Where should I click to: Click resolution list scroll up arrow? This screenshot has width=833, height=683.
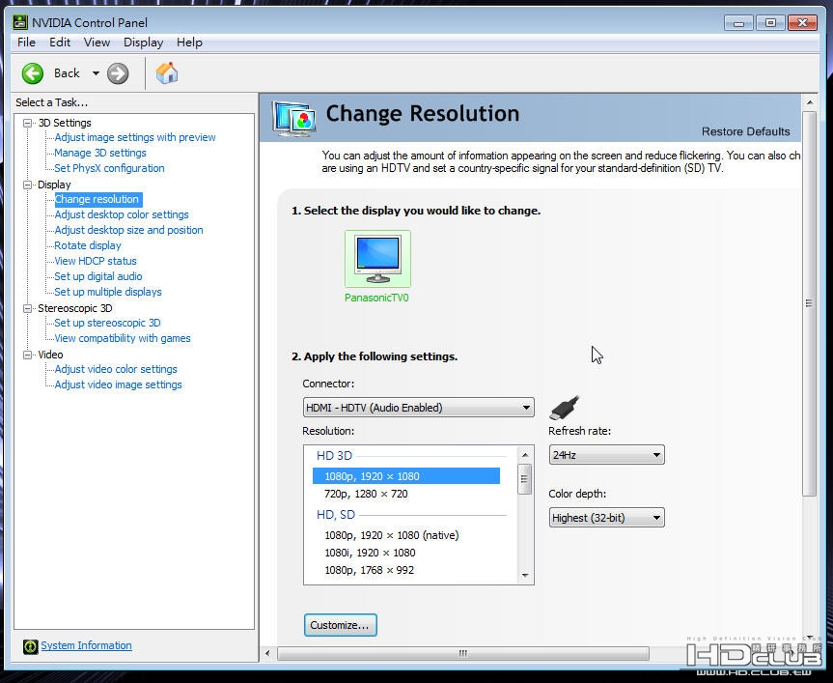tap(525, 455)
